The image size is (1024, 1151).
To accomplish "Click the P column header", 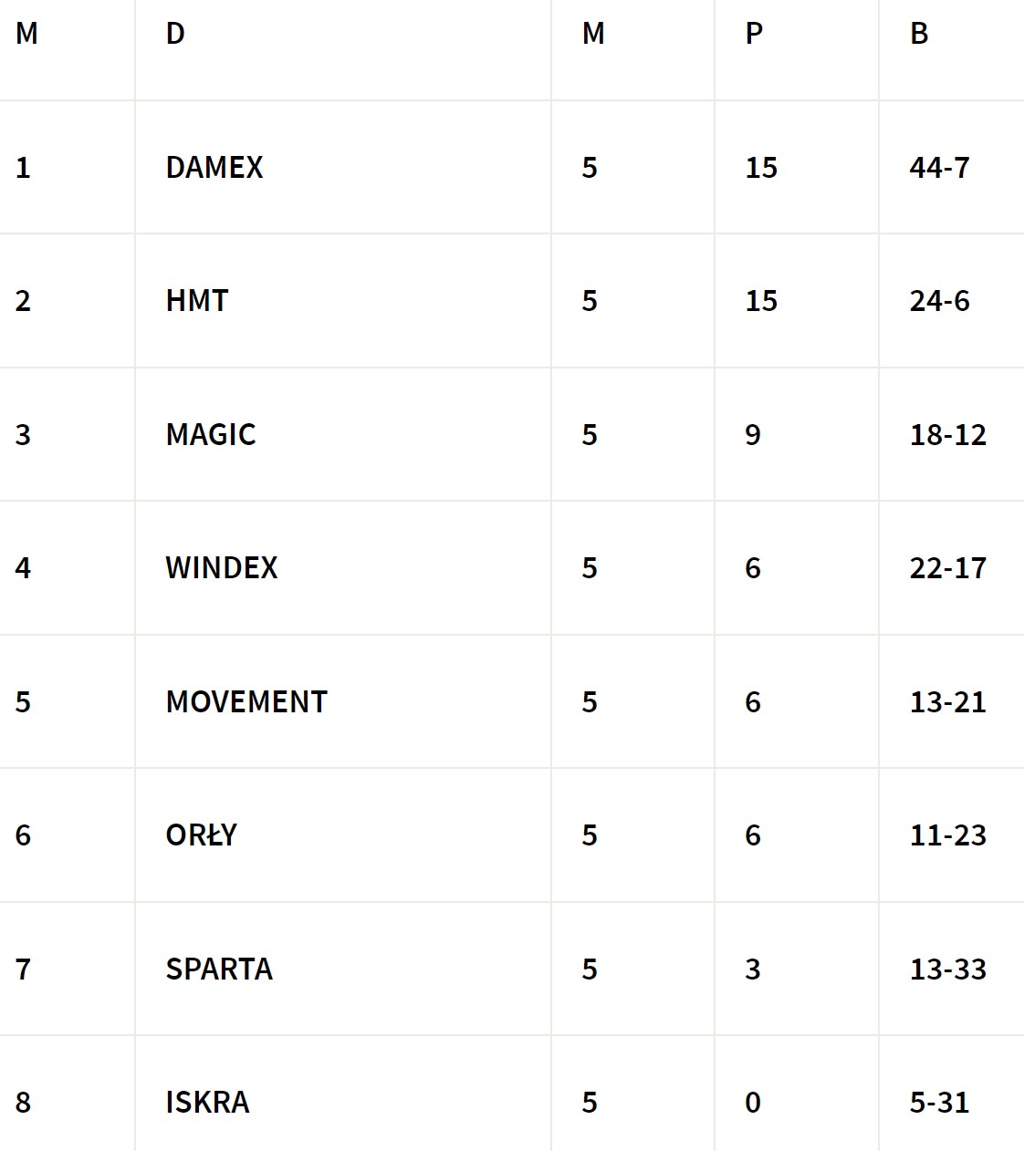I will 754,35.
